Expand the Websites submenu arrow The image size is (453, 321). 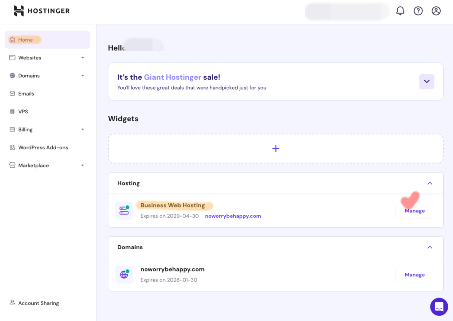pos(83,58)
